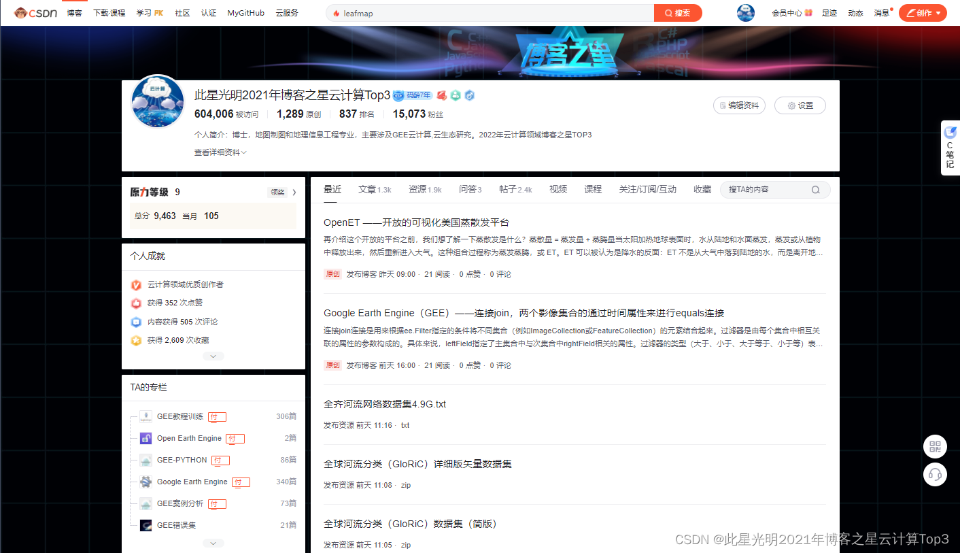Open 认证 in the top navigation
Viewport: 960px width, 553px height.
209,13
